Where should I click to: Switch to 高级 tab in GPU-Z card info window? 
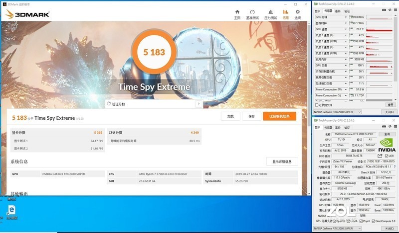[338, 128]
